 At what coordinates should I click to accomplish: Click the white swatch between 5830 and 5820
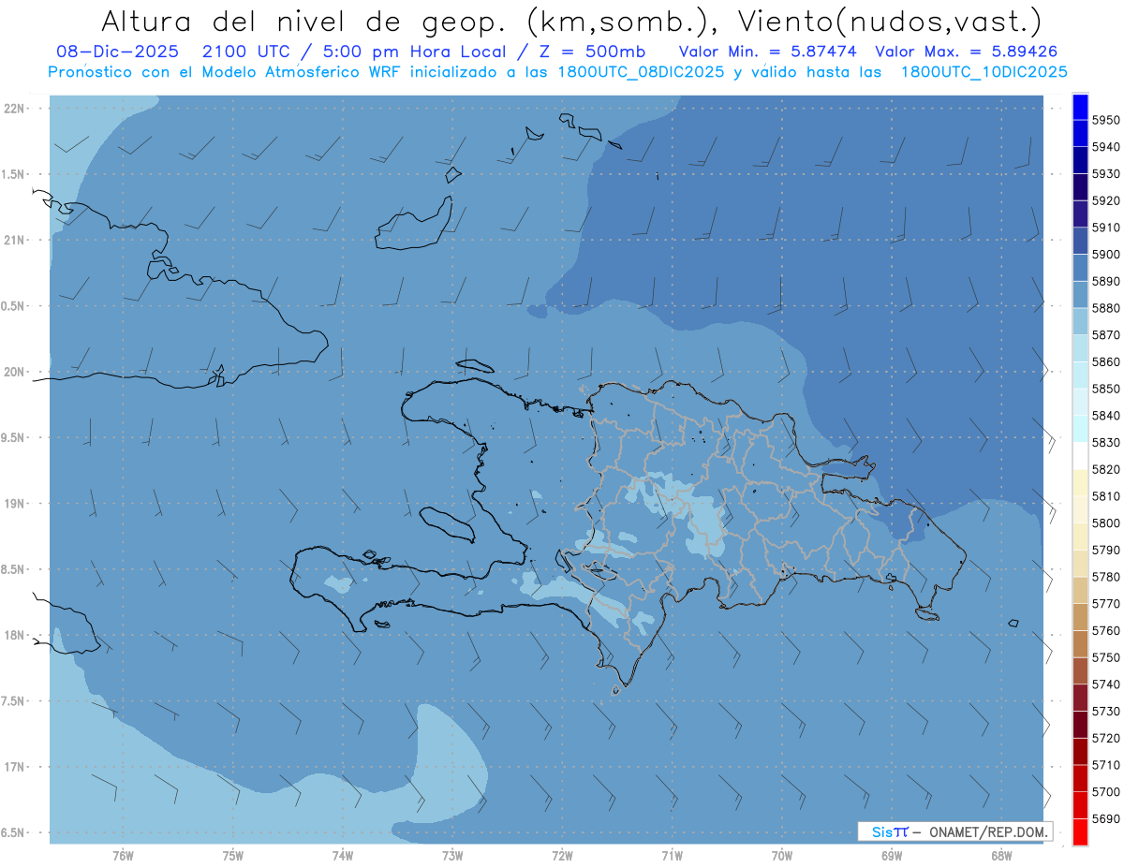[1080, 455]
